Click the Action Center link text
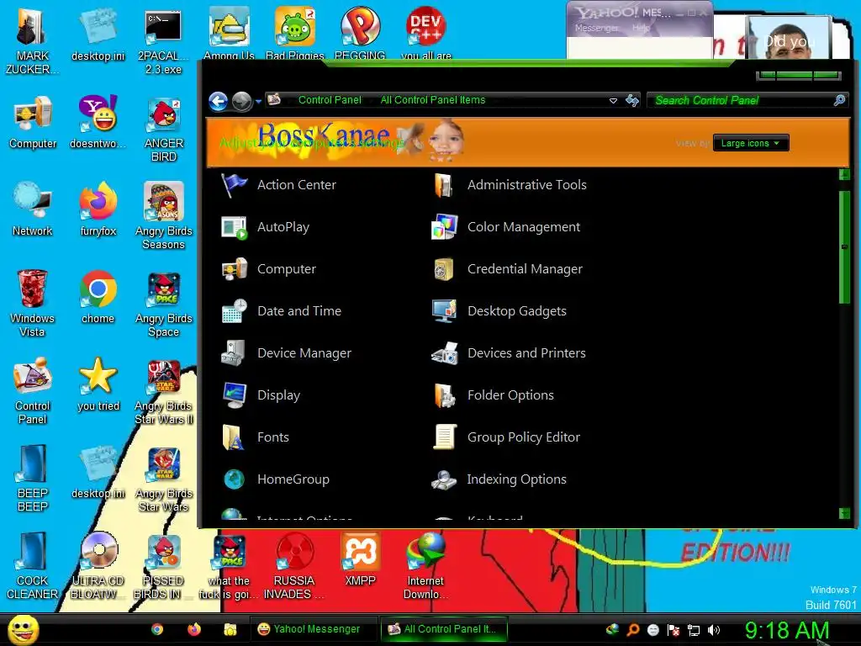The height and width of the screenshot is (646, 861). point(297,184)
